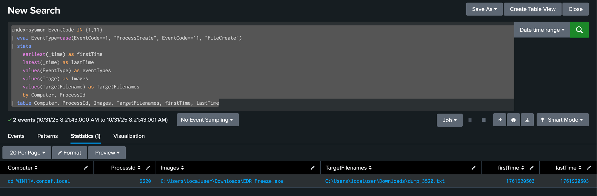This screenshot has height=196, width=597.
Task: Click the share job arrow icon
Action: (x=499, y=120)
